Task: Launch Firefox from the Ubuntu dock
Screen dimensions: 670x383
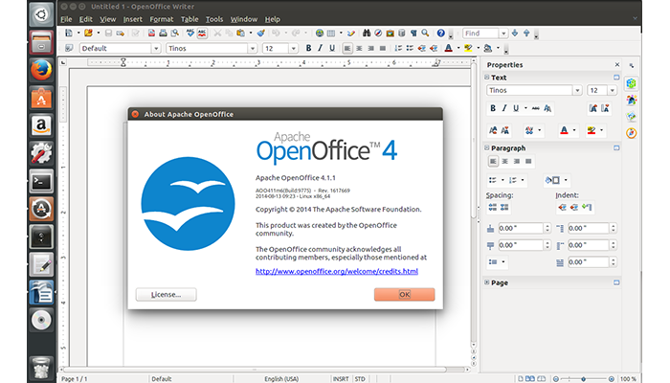Action: pos(41,70)
